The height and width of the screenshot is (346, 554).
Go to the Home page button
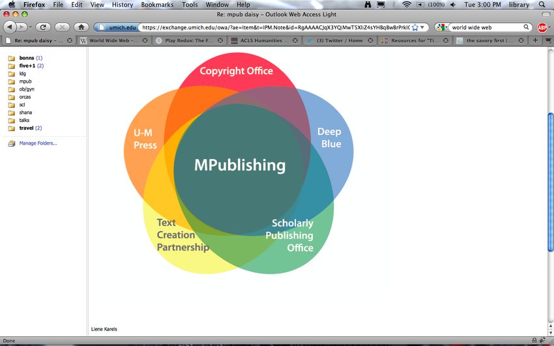tap(81, 27)
